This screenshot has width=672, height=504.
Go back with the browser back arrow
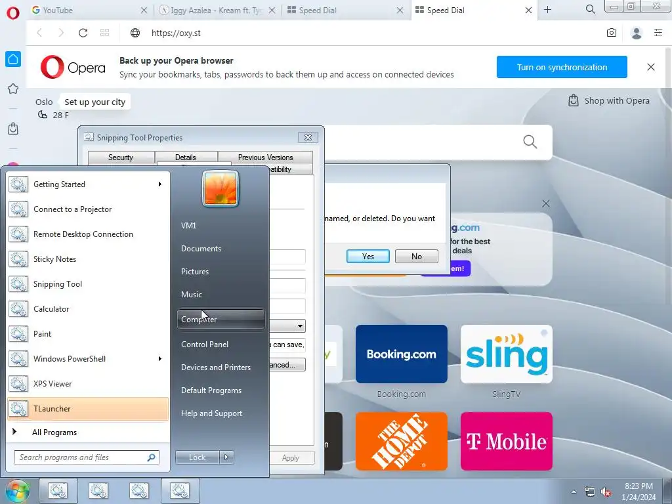(39, 33)
